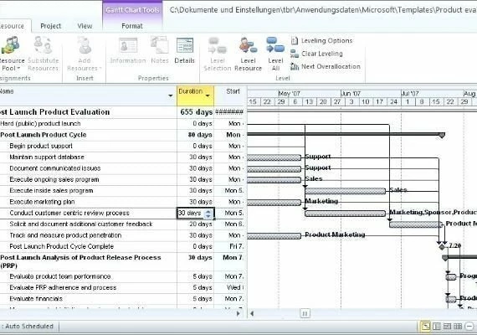Click the Level Selection icon

pyautogui.click(x=218, y=54)
